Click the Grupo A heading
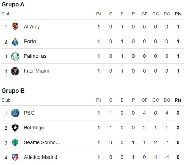Image resolution: width=184 pixels, height=165 pixels. tap(13, 5)
